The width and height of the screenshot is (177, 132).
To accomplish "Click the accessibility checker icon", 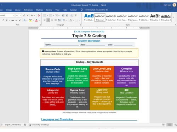I will 30,125.
